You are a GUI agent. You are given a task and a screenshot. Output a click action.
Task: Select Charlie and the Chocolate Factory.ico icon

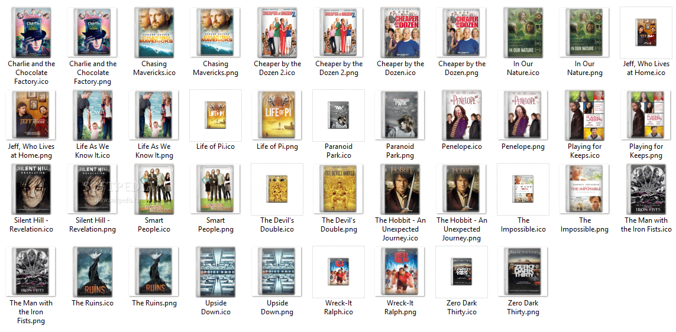[x=31, y=32]
